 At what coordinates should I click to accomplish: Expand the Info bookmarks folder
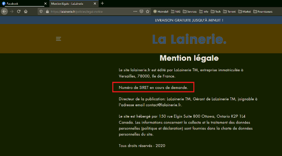(203, 11)
